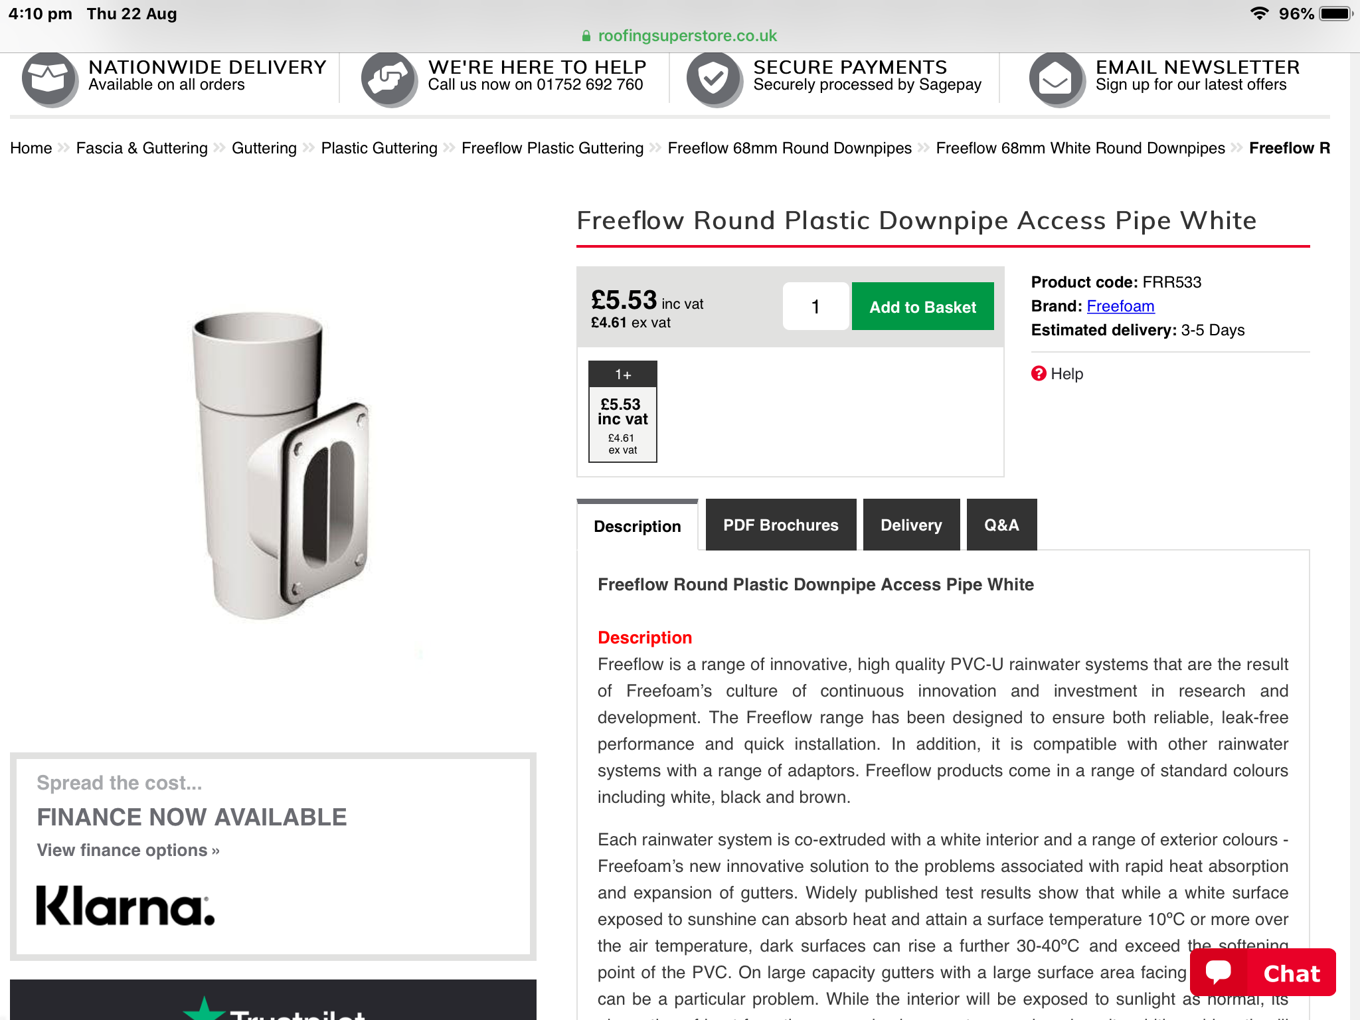
Task: Navigate to Fascia & Guttering breadcrumb
Action: 141,148
